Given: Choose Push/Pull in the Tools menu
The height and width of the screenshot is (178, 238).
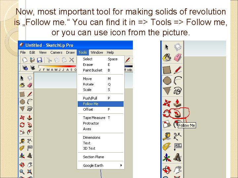Looking at the screenshot, I should tap(100, 98).
